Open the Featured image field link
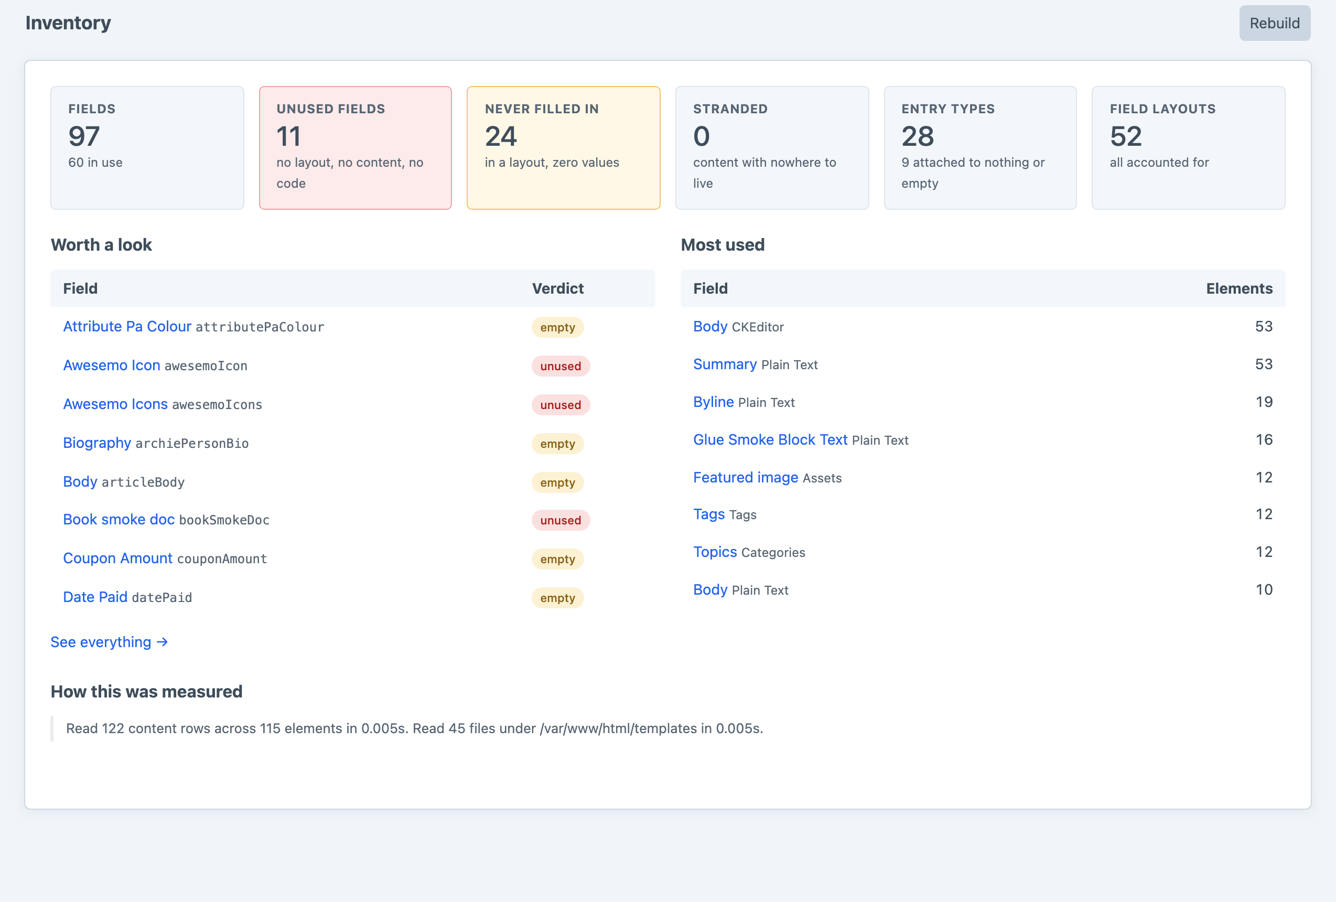The height and width of the screenshot is (902, 1336). point(746,477)
